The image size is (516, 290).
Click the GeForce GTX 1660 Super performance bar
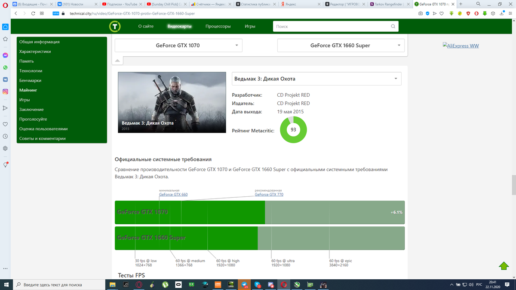(260, 238)
